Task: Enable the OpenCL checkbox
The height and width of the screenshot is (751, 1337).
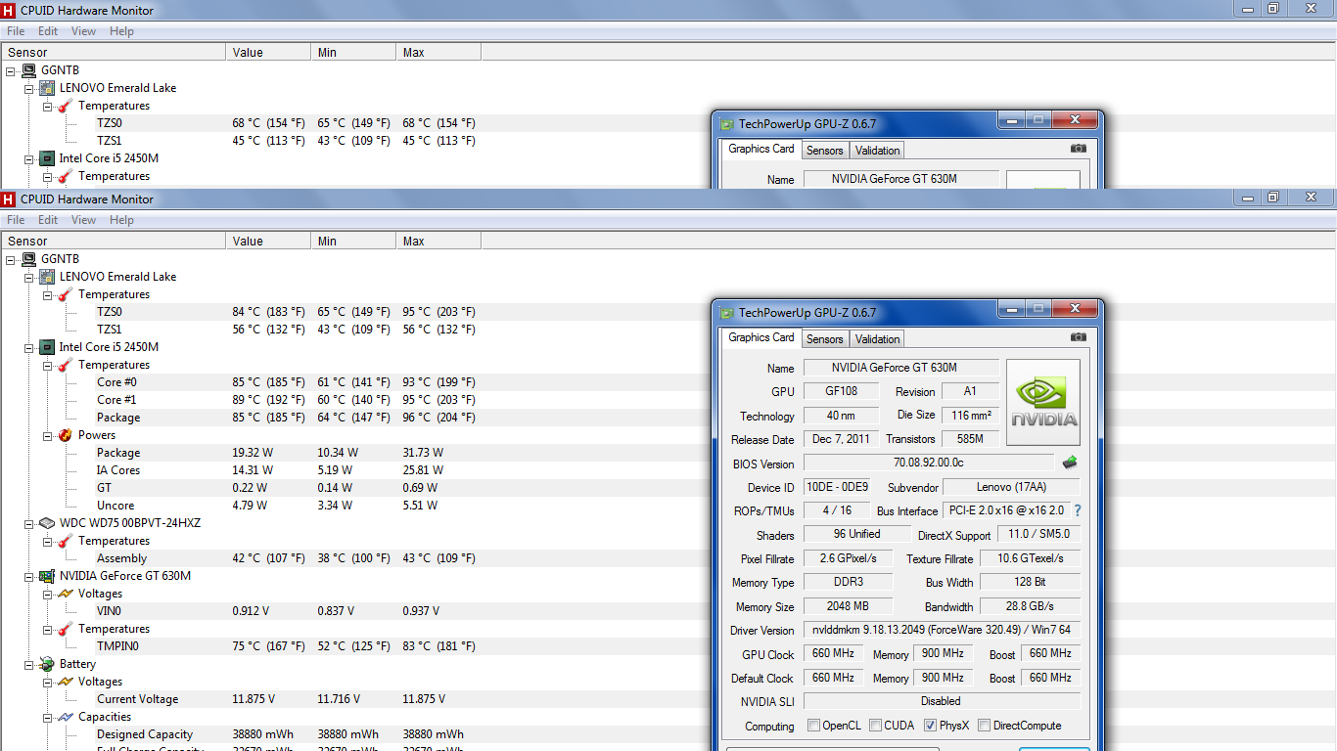Action: tap(814, 726)
